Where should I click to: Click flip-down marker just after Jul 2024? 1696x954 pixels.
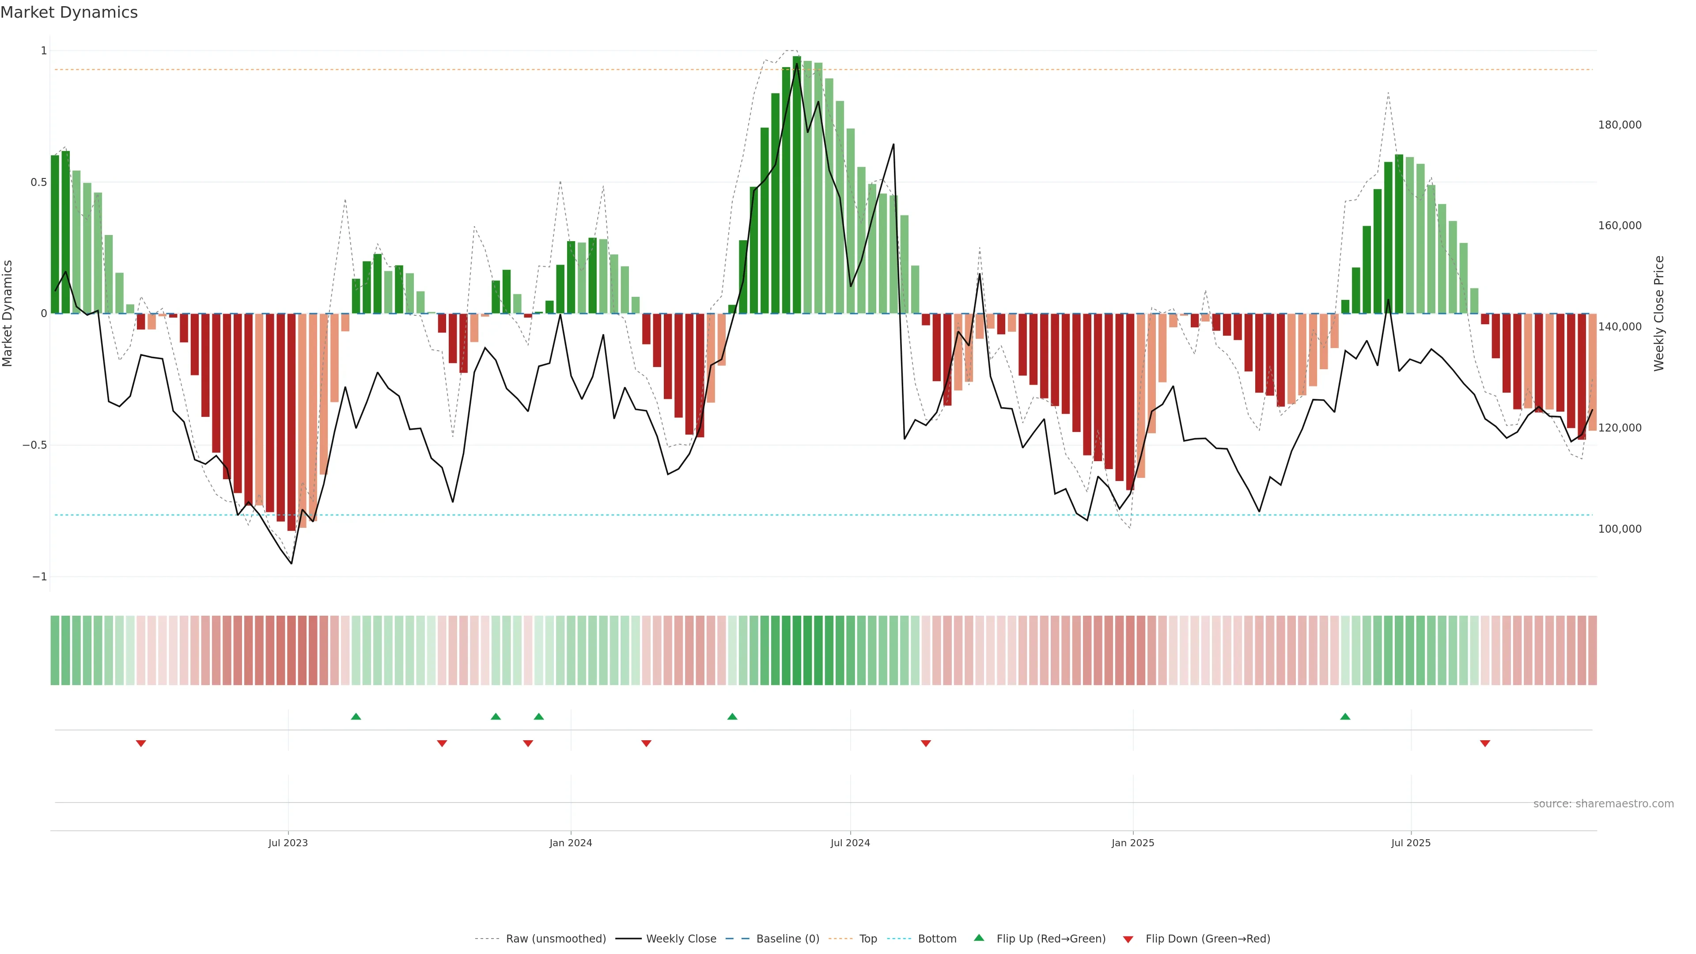[x=926, y=743]
